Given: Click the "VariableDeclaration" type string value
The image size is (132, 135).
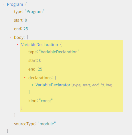Looking at the screenshot, I should (x=59, y=52).
